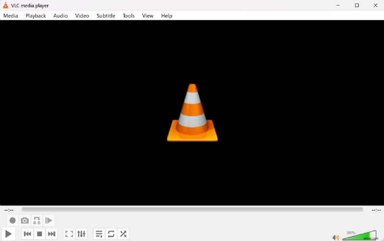Open the Media menu
This screenshot has width=384, height=241.
(x=11, y=16)
